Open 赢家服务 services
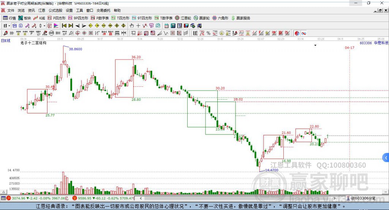Image resolution: width=389 pixels, height=210 pixels. point(240,18)
